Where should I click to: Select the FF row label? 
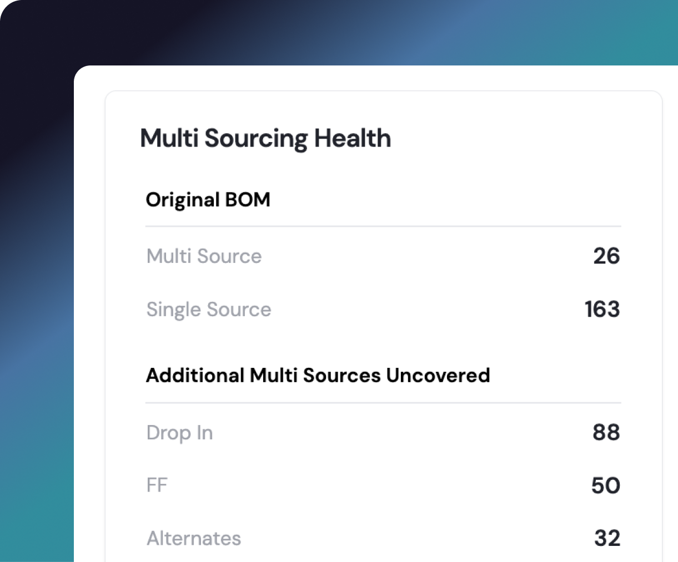point(157,485)
